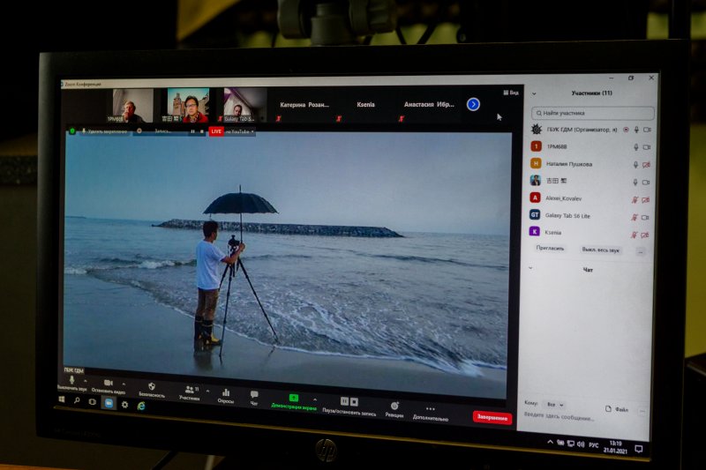
Task: Select Ksenia tile in gallery strip
Action: pyautogui.click(x=365, y=104)
